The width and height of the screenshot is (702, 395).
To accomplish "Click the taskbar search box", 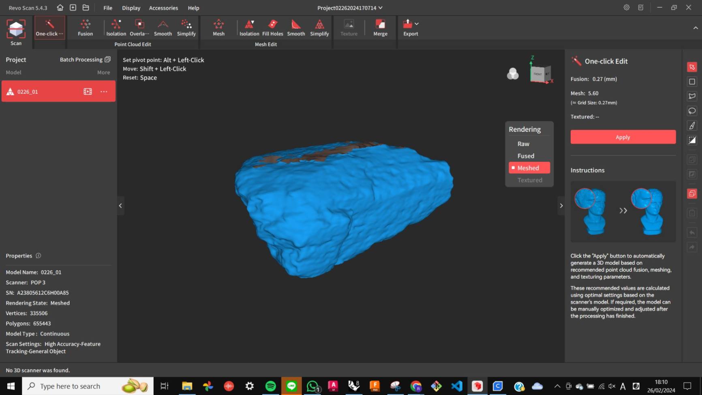I will (88, 386).
